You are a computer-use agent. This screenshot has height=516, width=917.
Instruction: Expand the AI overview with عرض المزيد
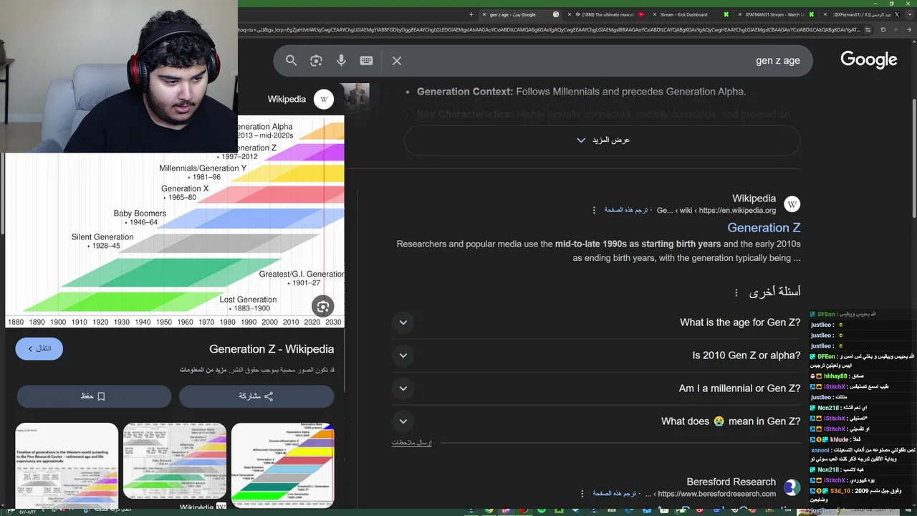(602, 140)
